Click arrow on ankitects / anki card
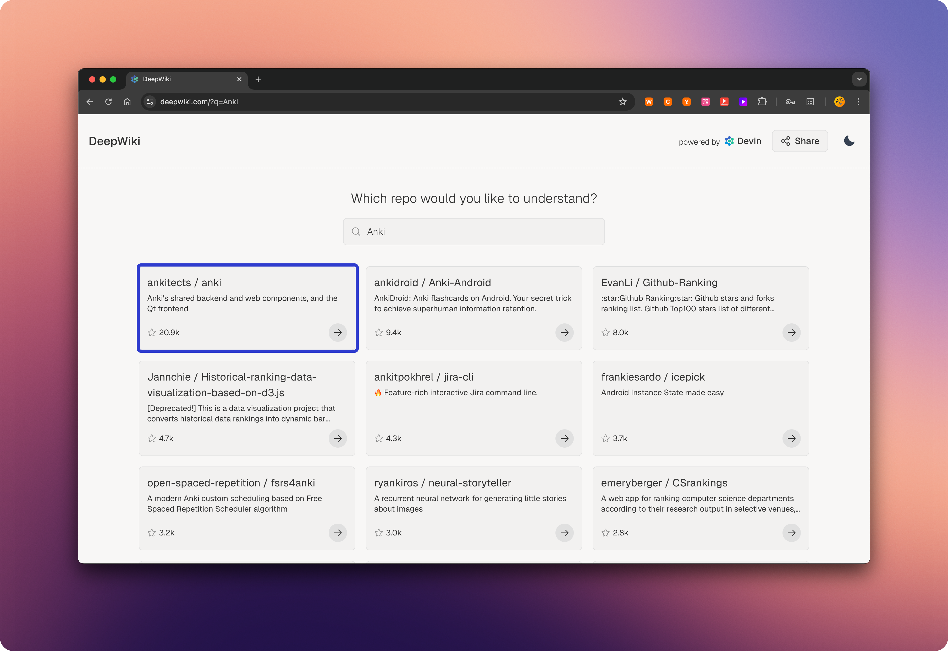Screen dimensions: 948x651 (338, 332)
